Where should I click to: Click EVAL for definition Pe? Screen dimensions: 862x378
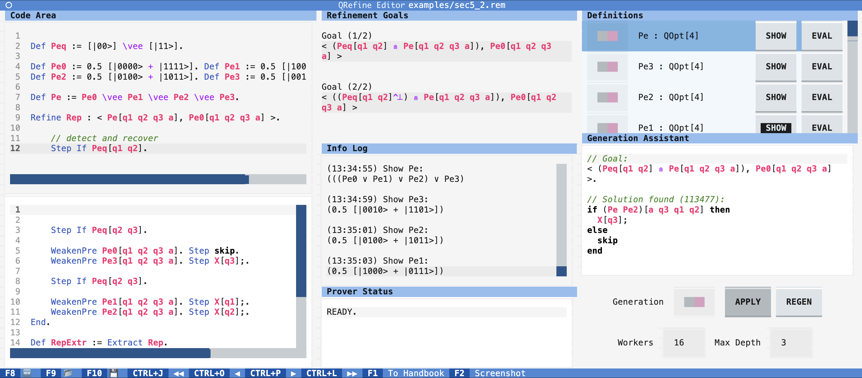point(822,36)
